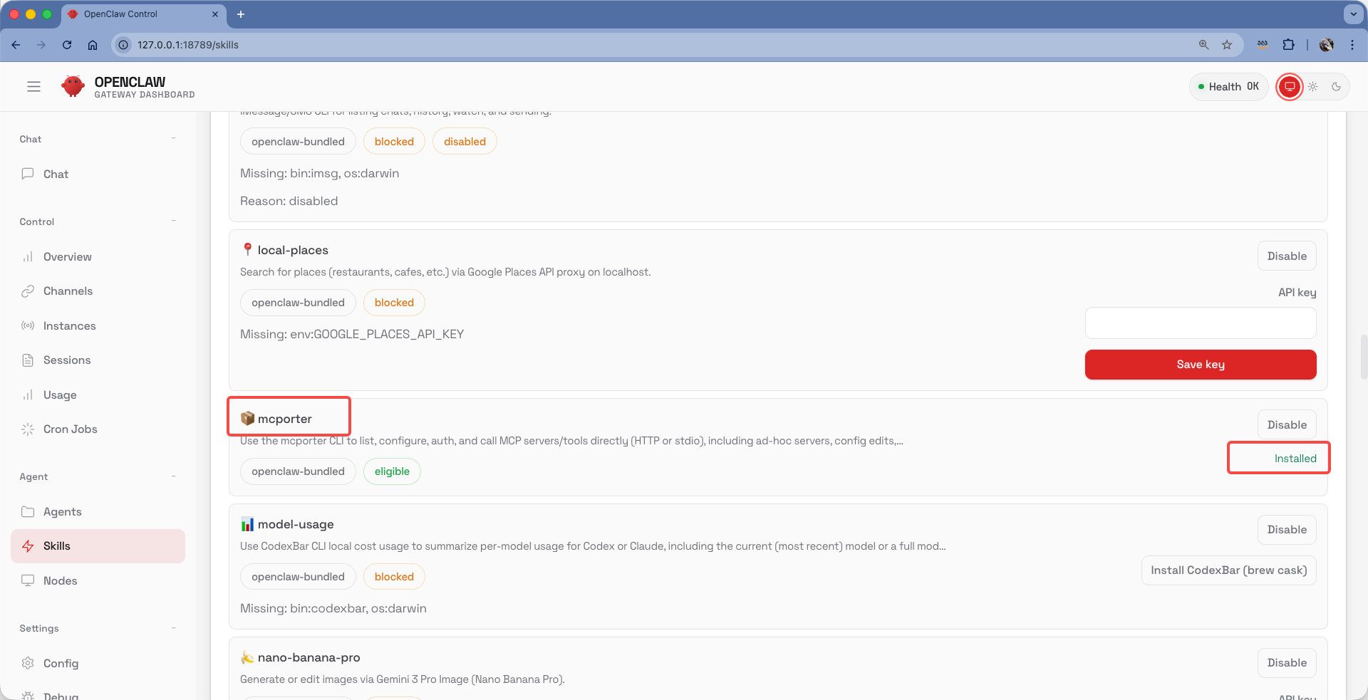This screenshot has width=1368, height=700.
Task: Switch to dark theme moon icon
Action: (1337, 87)
